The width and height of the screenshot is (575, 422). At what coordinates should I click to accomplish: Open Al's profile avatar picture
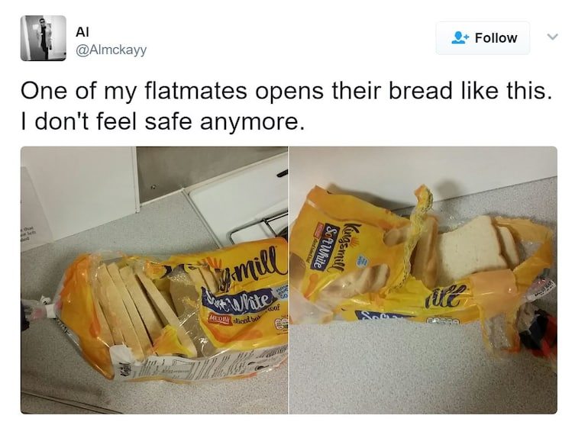click(x=44, y=38)
